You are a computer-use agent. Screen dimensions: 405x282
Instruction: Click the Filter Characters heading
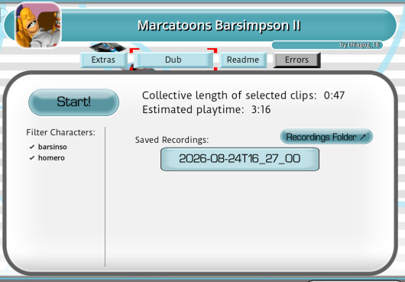pos(60,132)
